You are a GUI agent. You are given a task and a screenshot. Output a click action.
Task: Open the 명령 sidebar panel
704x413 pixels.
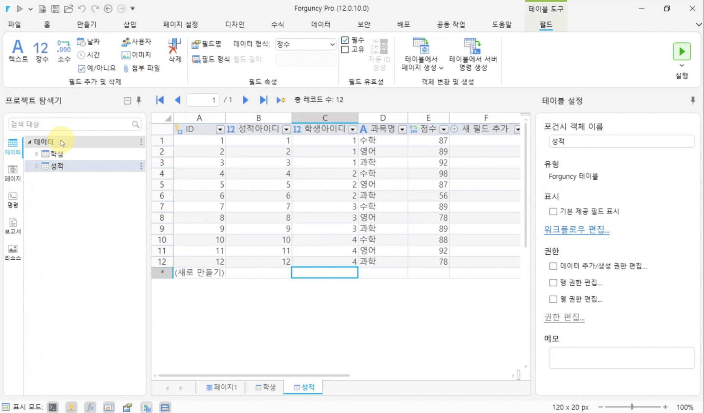[x=13, y=200]
